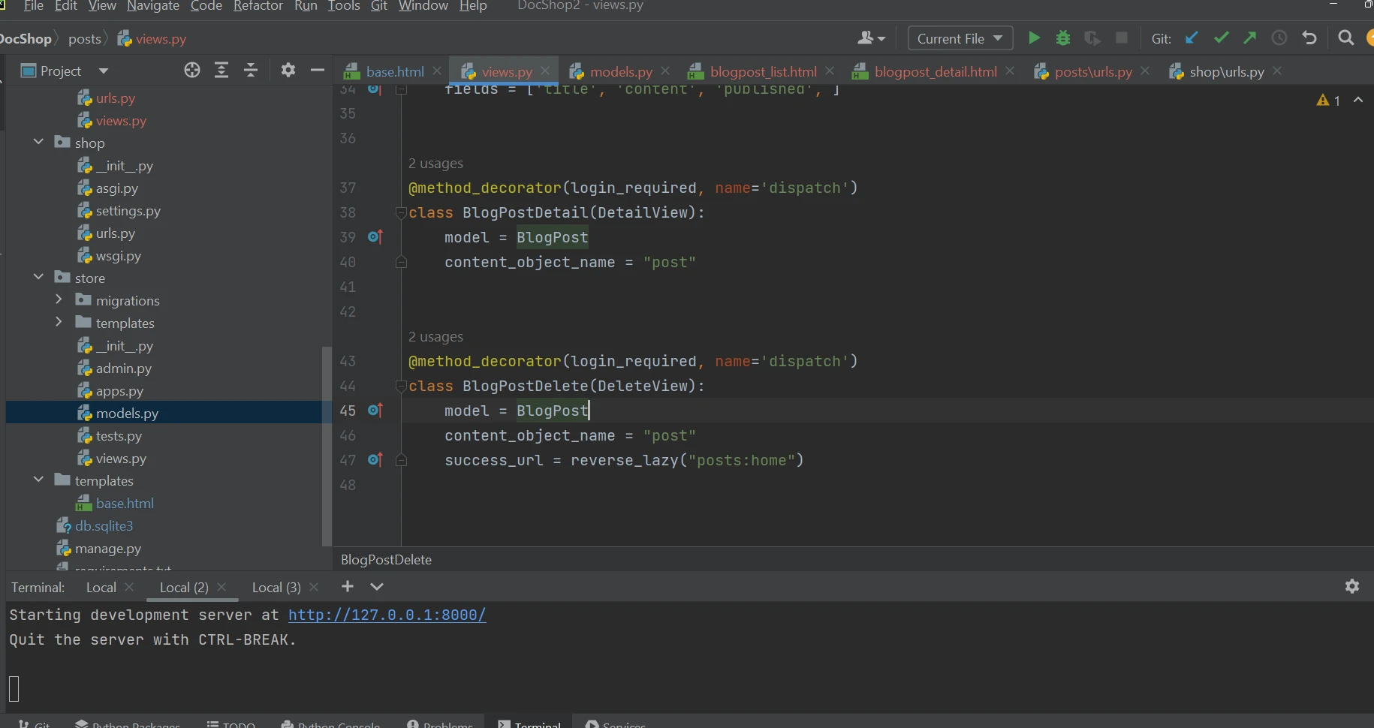Click the green Run button
1374x728 pixels.
point(1034,38)
